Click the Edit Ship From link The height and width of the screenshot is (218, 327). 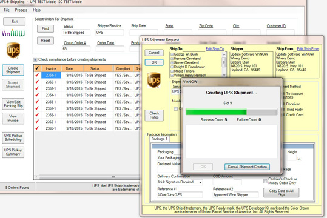click(308, 48)
